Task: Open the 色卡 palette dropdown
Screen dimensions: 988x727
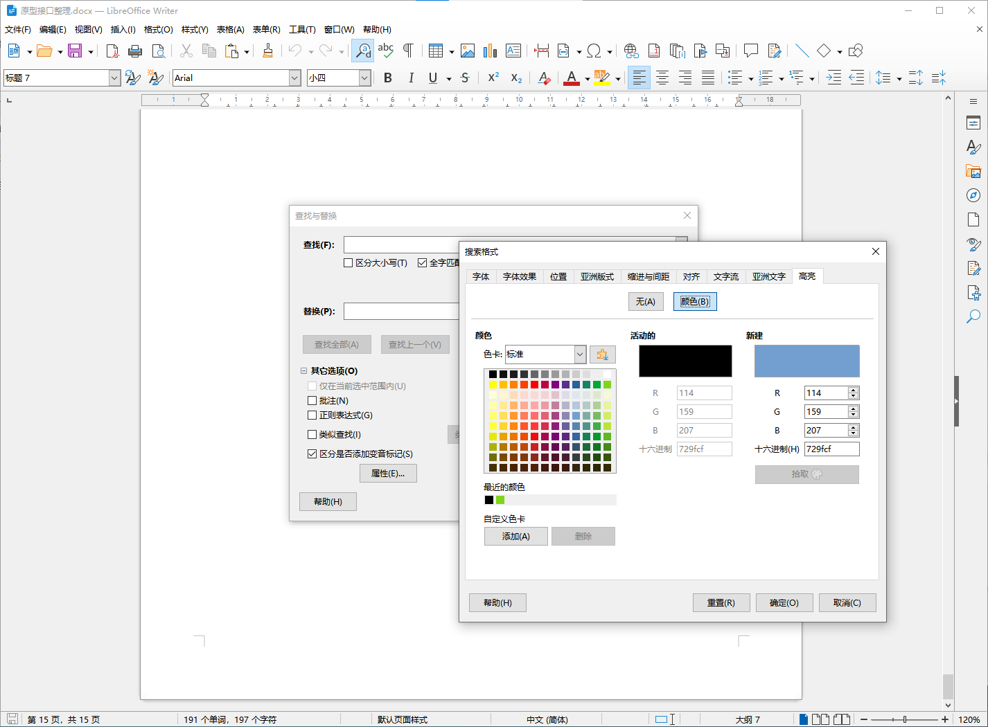Action: coord(580,354)
